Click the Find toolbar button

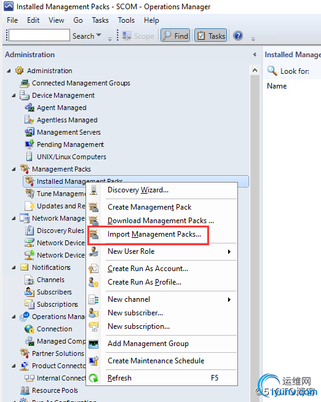click(x=176, y=36)
